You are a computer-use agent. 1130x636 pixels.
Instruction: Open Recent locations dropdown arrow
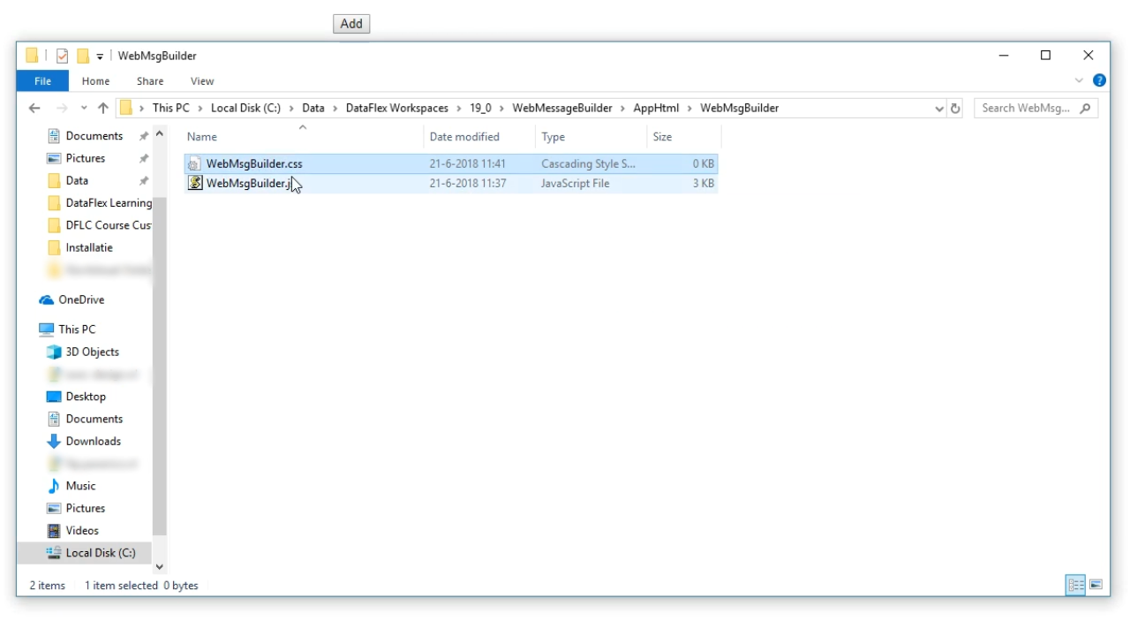(x=84, y=109)
